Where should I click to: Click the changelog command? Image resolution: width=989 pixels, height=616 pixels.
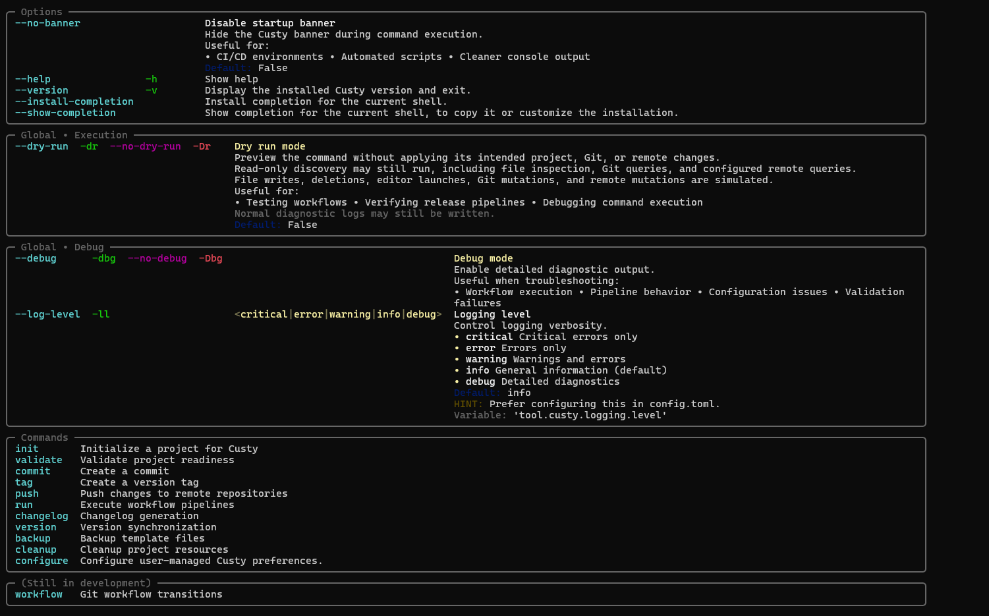pyautogui.click(x=42, y=516)
